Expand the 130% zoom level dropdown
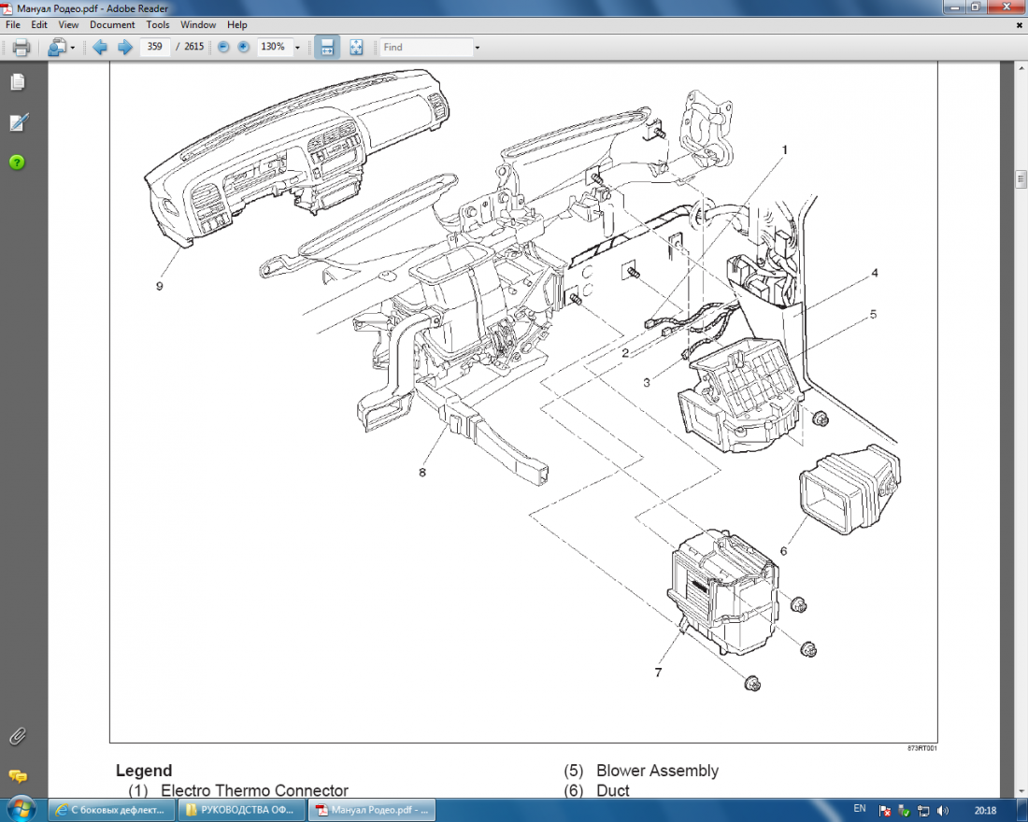1028x822 pixels. tap(297, 48)
